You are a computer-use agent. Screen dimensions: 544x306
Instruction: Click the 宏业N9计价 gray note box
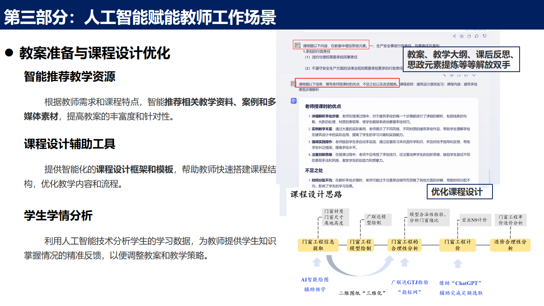coord(474,220)
